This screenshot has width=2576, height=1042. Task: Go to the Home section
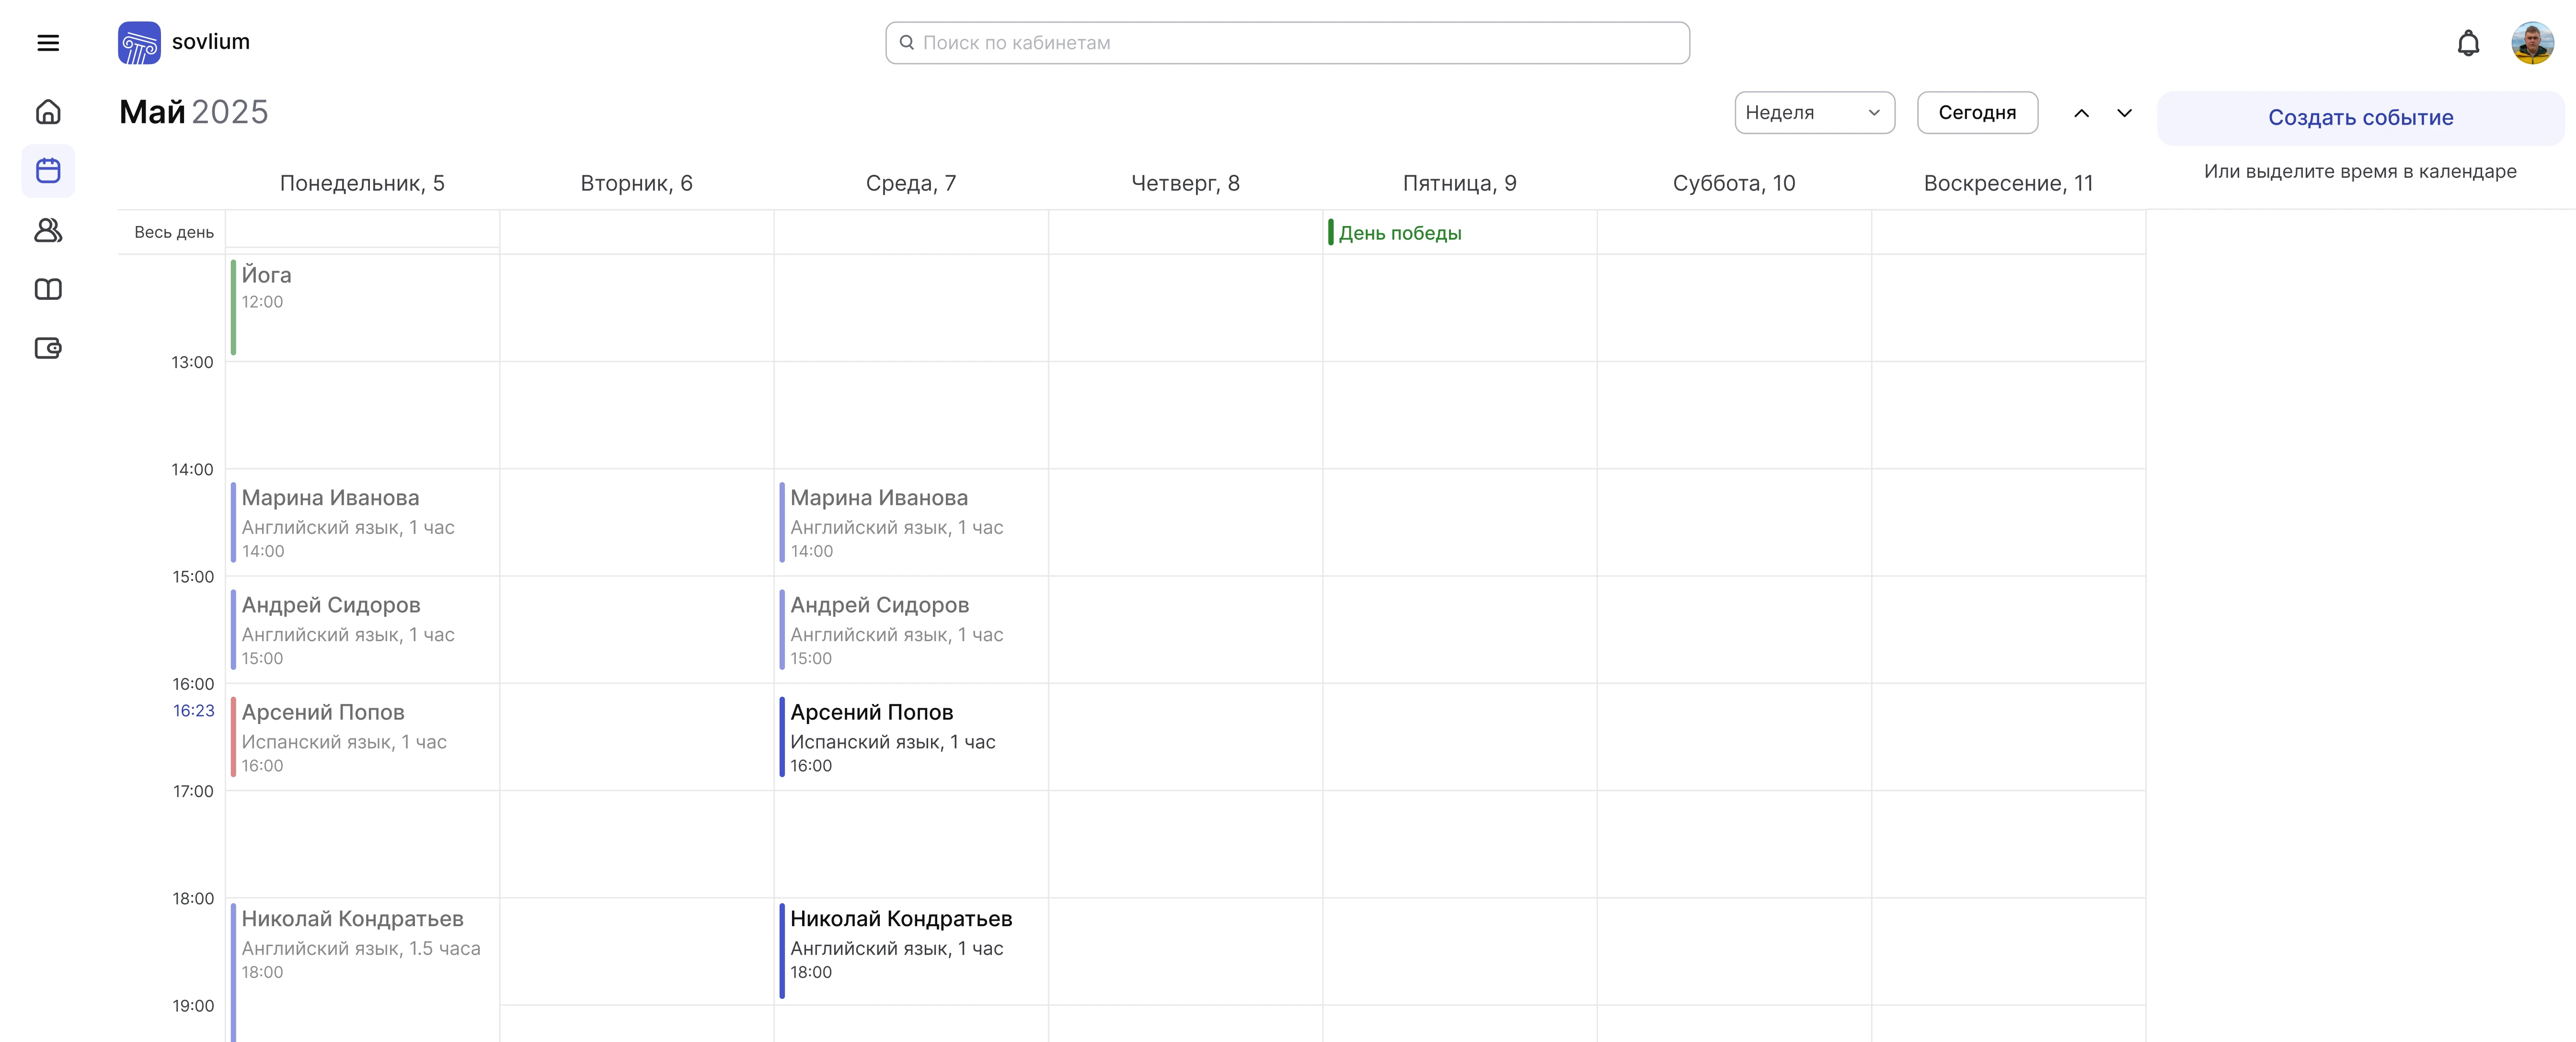(48, 112)
